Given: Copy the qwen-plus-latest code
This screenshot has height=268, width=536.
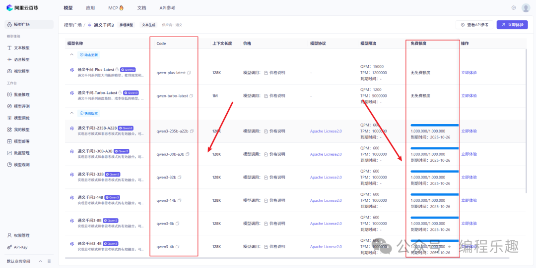Looking at the screenshot, I should pos(189,73).
